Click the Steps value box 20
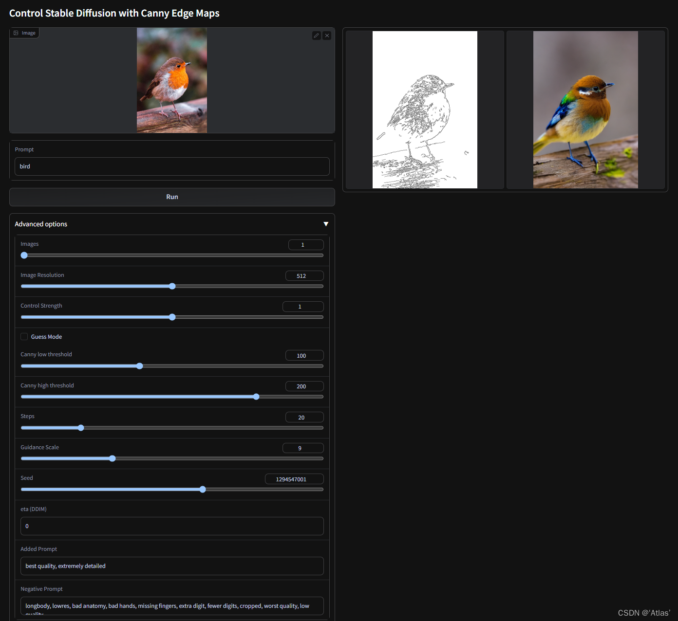 (x=304, y=418)
